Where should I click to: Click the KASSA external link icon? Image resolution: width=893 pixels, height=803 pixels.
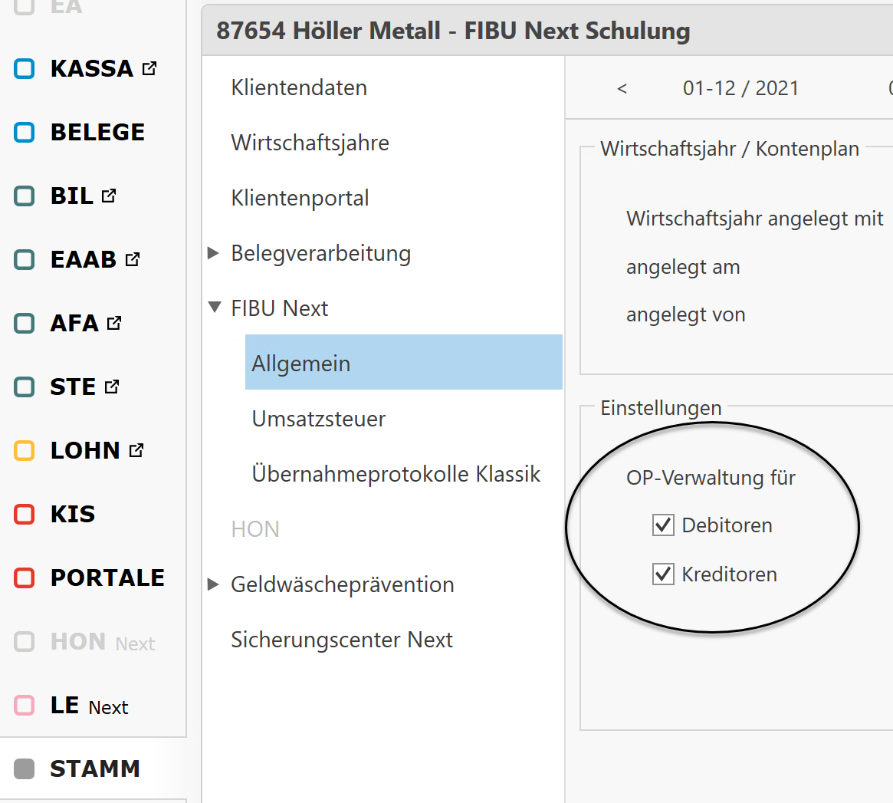point(149,68)
